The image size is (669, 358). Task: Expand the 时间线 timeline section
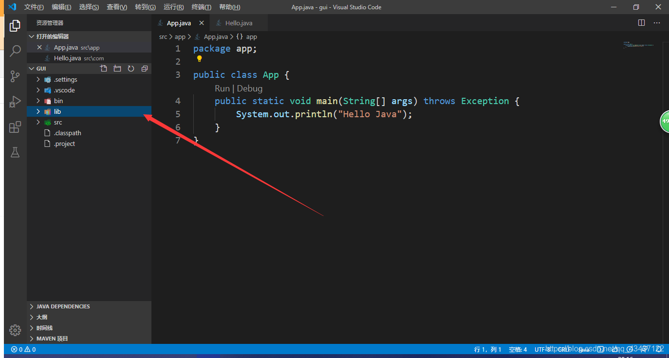(89, 328)
